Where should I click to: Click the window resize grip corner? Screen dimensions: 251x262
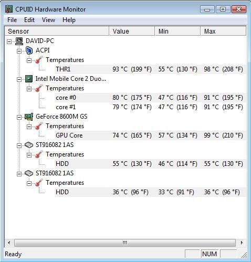click(244, 255)
